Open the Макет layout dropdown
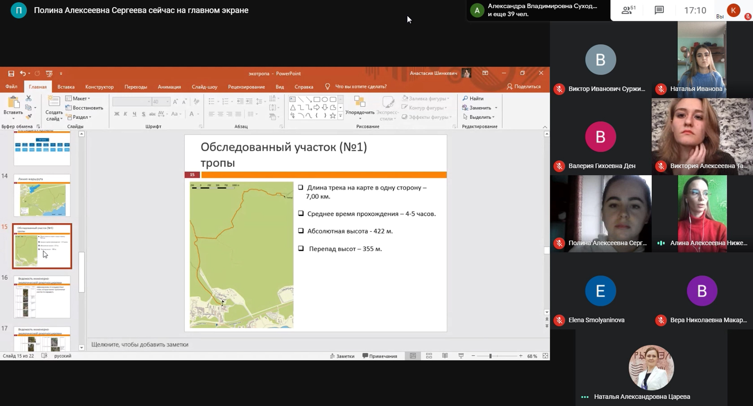This screenshot has height=406, width=753. click(78, 98)
